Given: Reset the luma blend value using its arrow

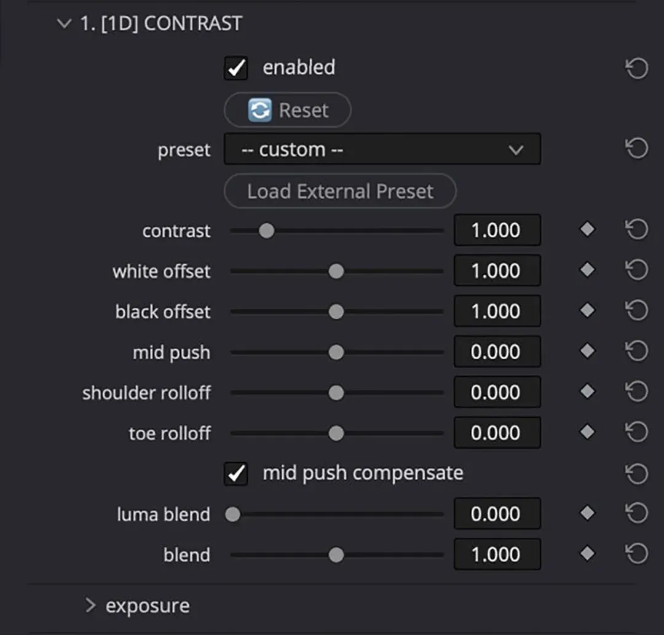Looking at the screenshot, I should [636, 515].
